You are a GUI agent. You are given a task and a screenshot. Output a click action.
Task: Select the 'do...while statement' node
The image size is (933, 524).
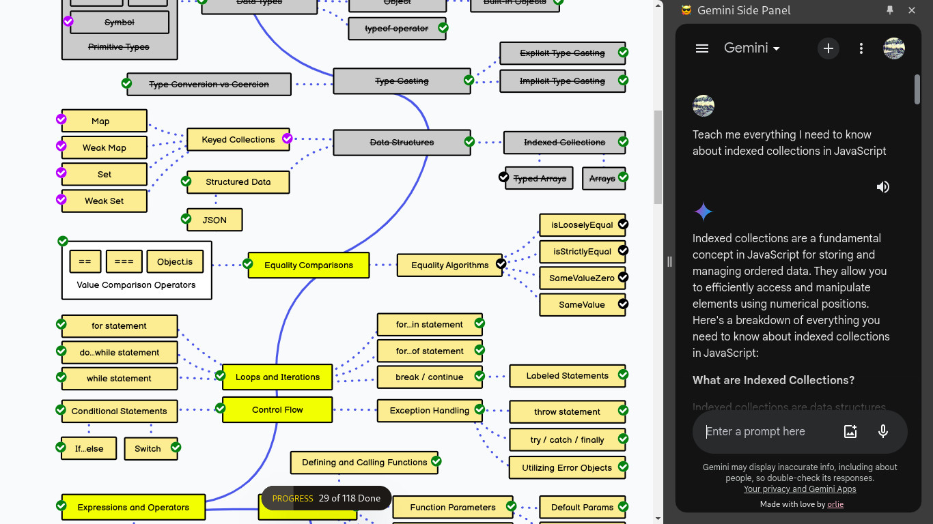(x=120, y=353)
